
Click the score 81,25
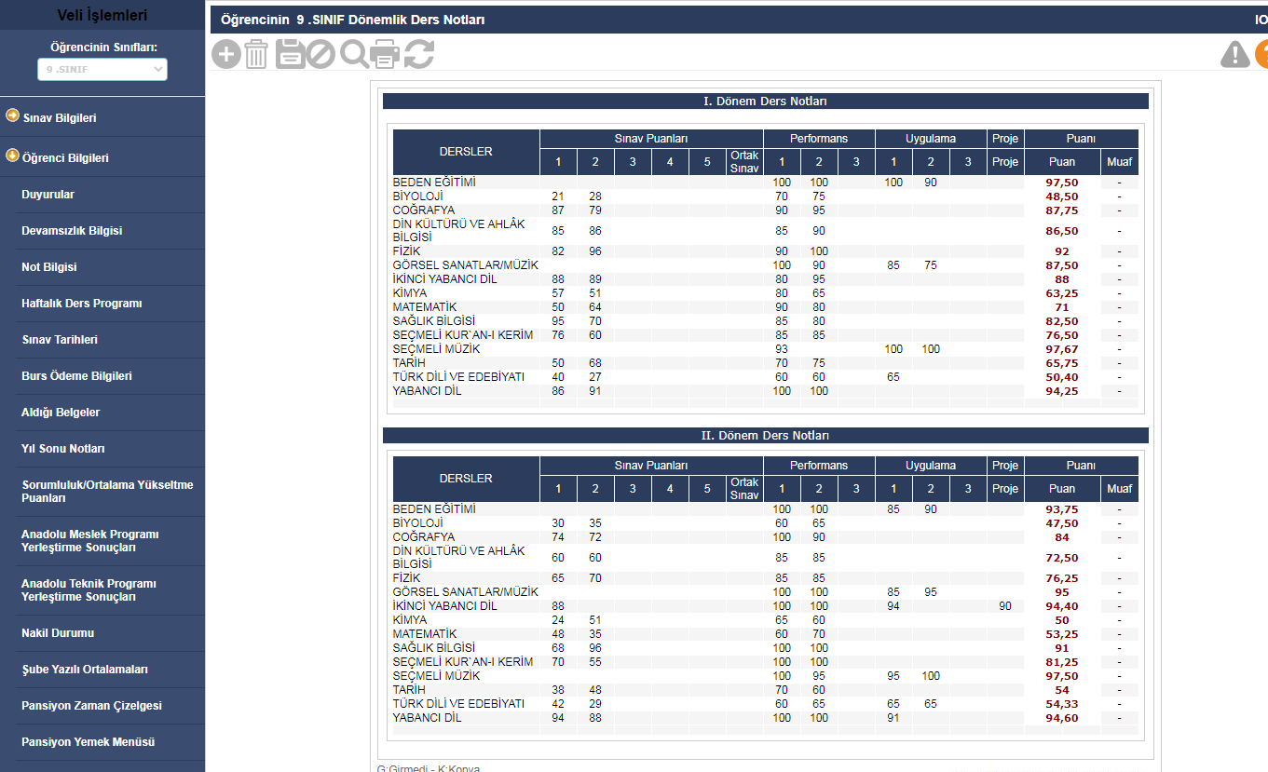(1062, 662)
